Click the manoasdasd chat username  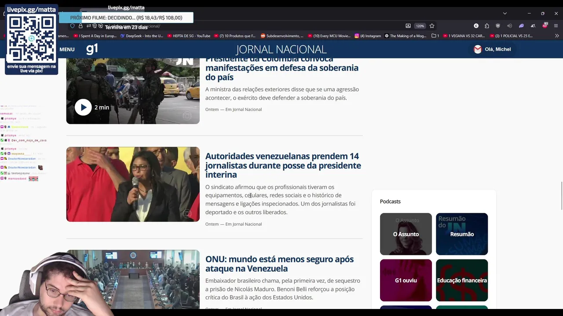point(17,179)
